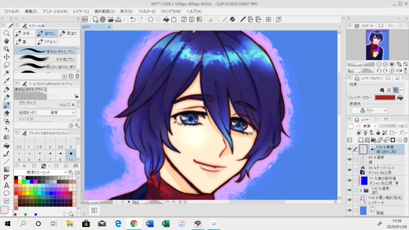
Task: Select the 水彩 sub tool group
Action: tap(25, 34)
